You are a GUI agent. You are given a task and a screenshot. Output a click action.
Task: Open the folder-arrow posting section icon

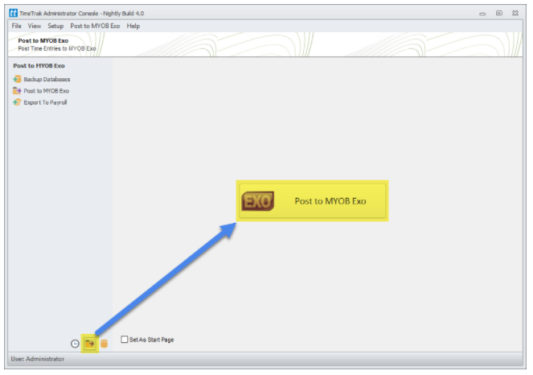click(x=90, y=344)
